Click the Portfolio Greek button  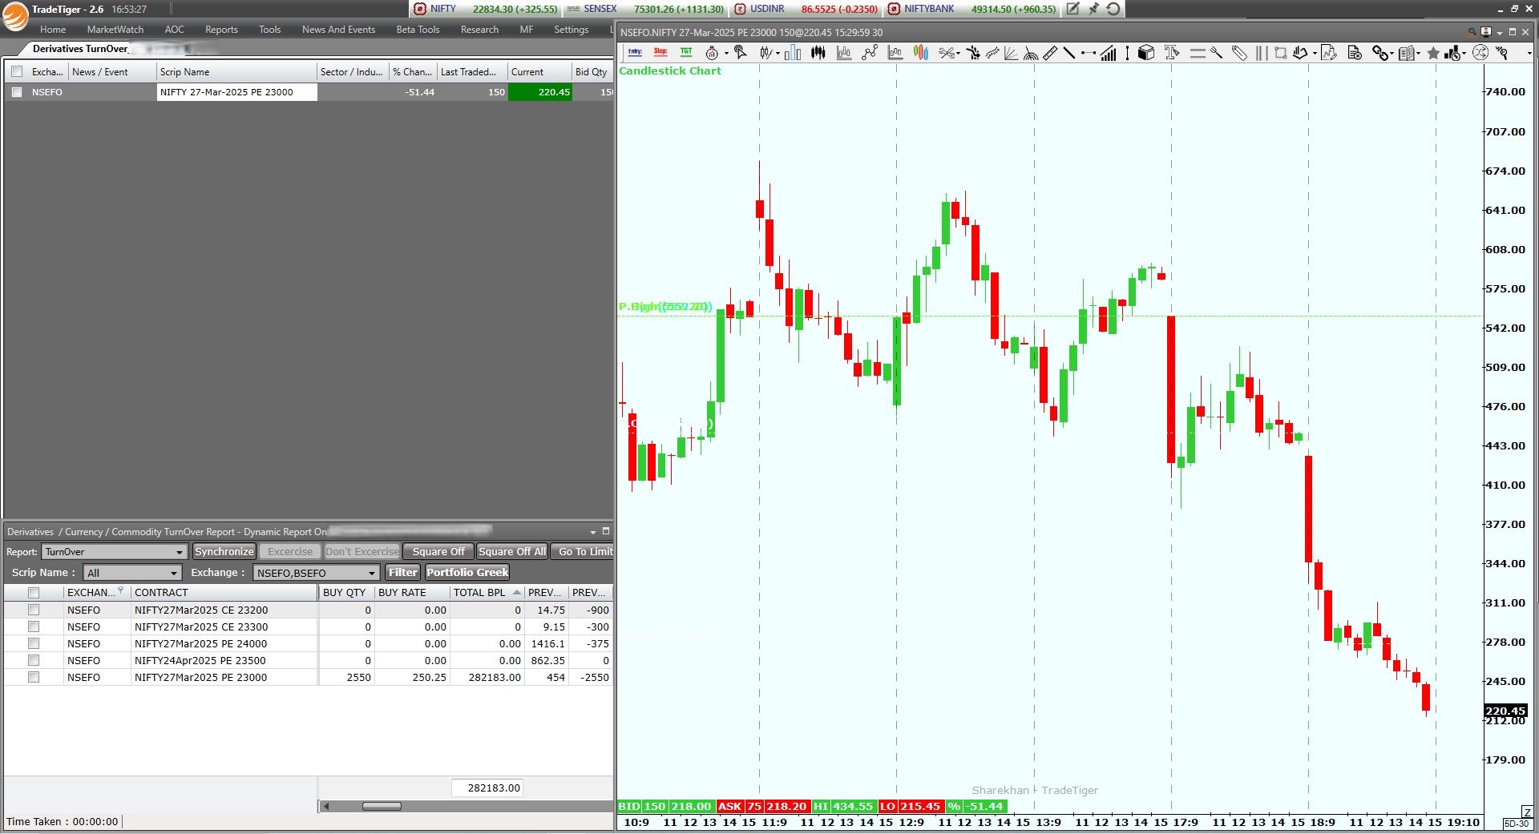[x=467, y=573]
